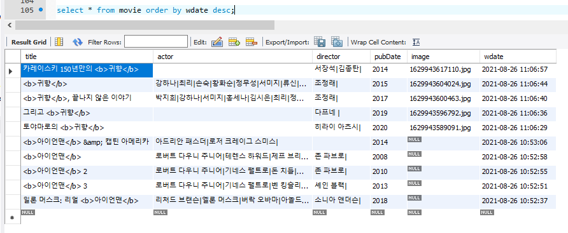This screenshot has height=233, width=568.
Task: Select title cell '<b>귀향</b>, 끝나지 않은 이야기'
Action: coord(87,98)
